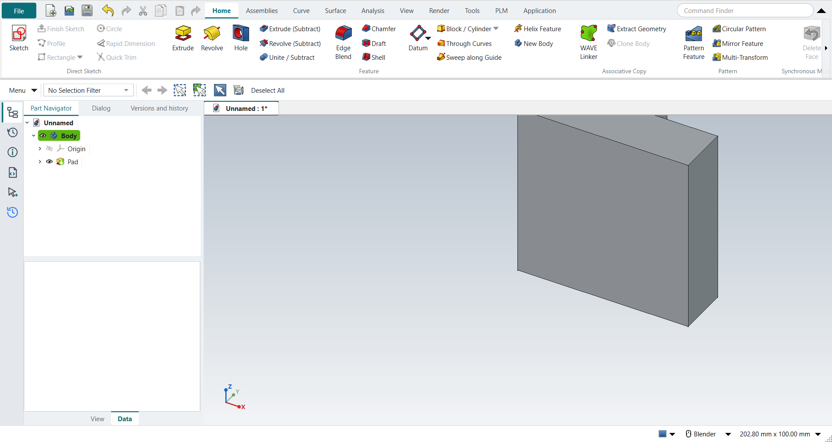Select the Extrude feature tool
Viewport: 832px width, 442px height.
point(183,38)
